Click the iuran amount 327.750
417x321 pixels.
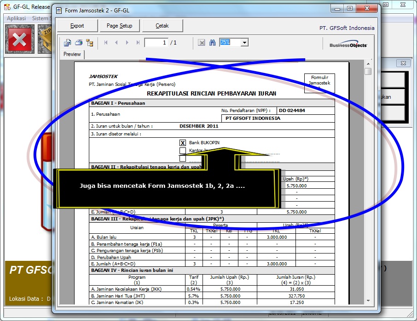(x=297, y=296)
